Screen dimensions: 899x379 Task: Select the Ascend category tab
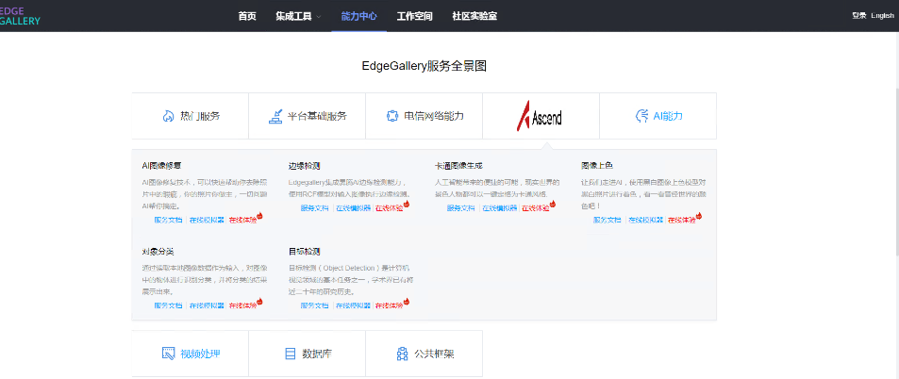point(541,116)
